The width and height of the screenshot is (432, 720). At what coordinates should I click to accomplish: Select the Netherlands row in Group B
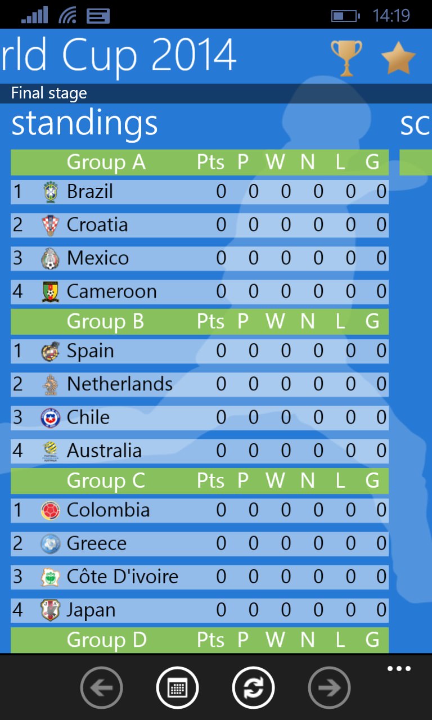(200, 384)
